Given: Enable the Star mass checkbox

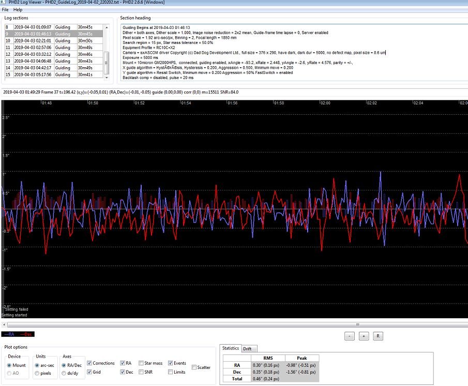Looking at the screenshot, I should coord(141,363).
